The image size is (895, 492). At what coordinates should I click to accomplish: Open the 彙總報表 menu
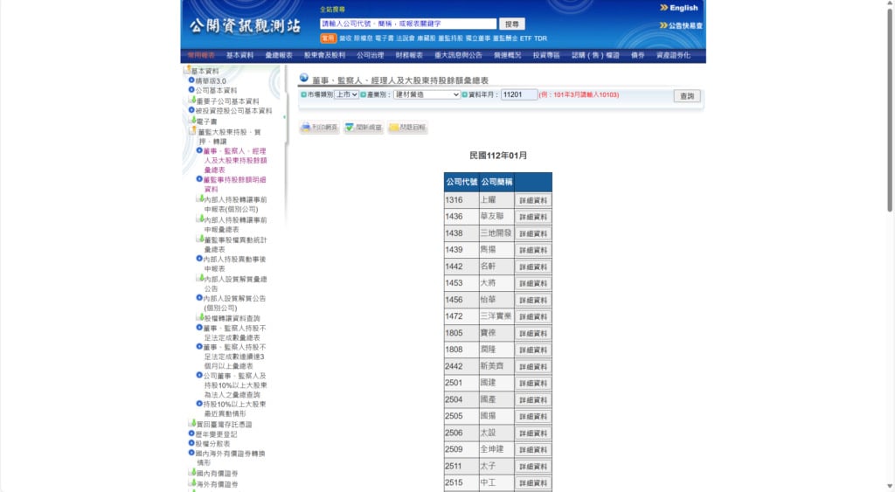279,55
